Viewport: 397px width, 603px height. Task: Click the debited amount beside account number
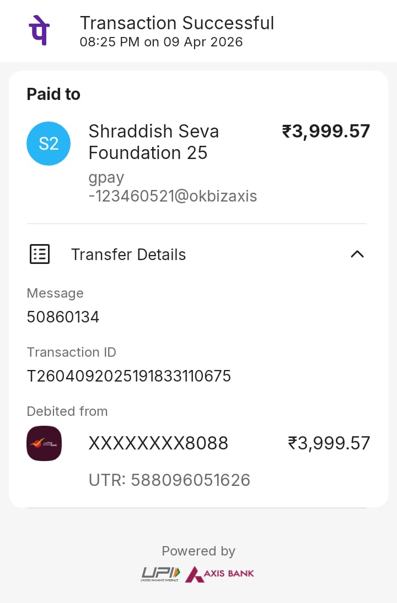tap(329, 443)
